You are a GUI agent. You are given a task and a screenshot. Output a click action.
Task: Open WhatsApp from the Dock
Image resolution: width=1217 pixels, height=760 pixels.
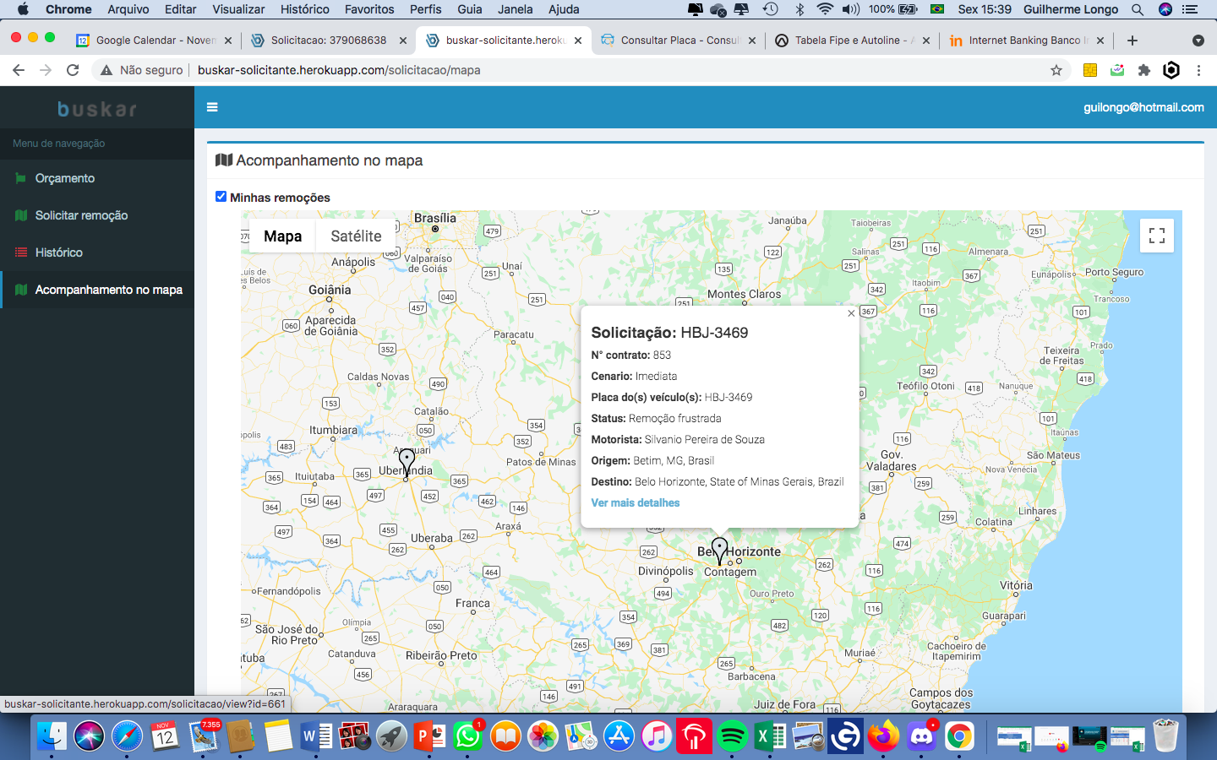click(x=467, y=737)
